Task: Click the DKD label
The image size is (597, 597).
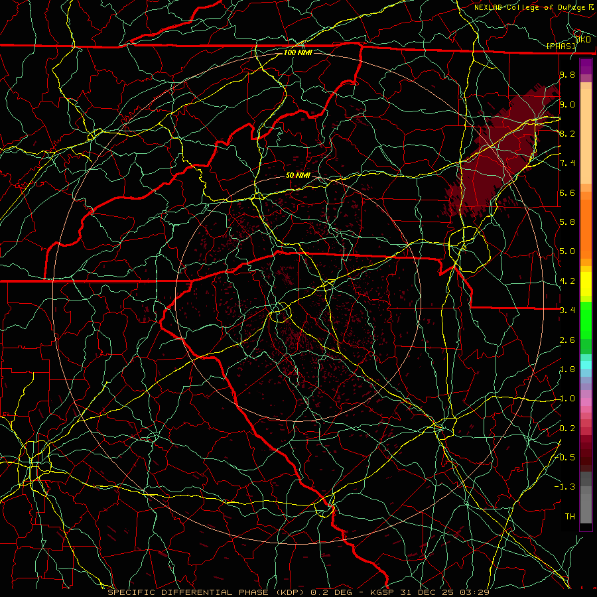Action: coord(583,40)
